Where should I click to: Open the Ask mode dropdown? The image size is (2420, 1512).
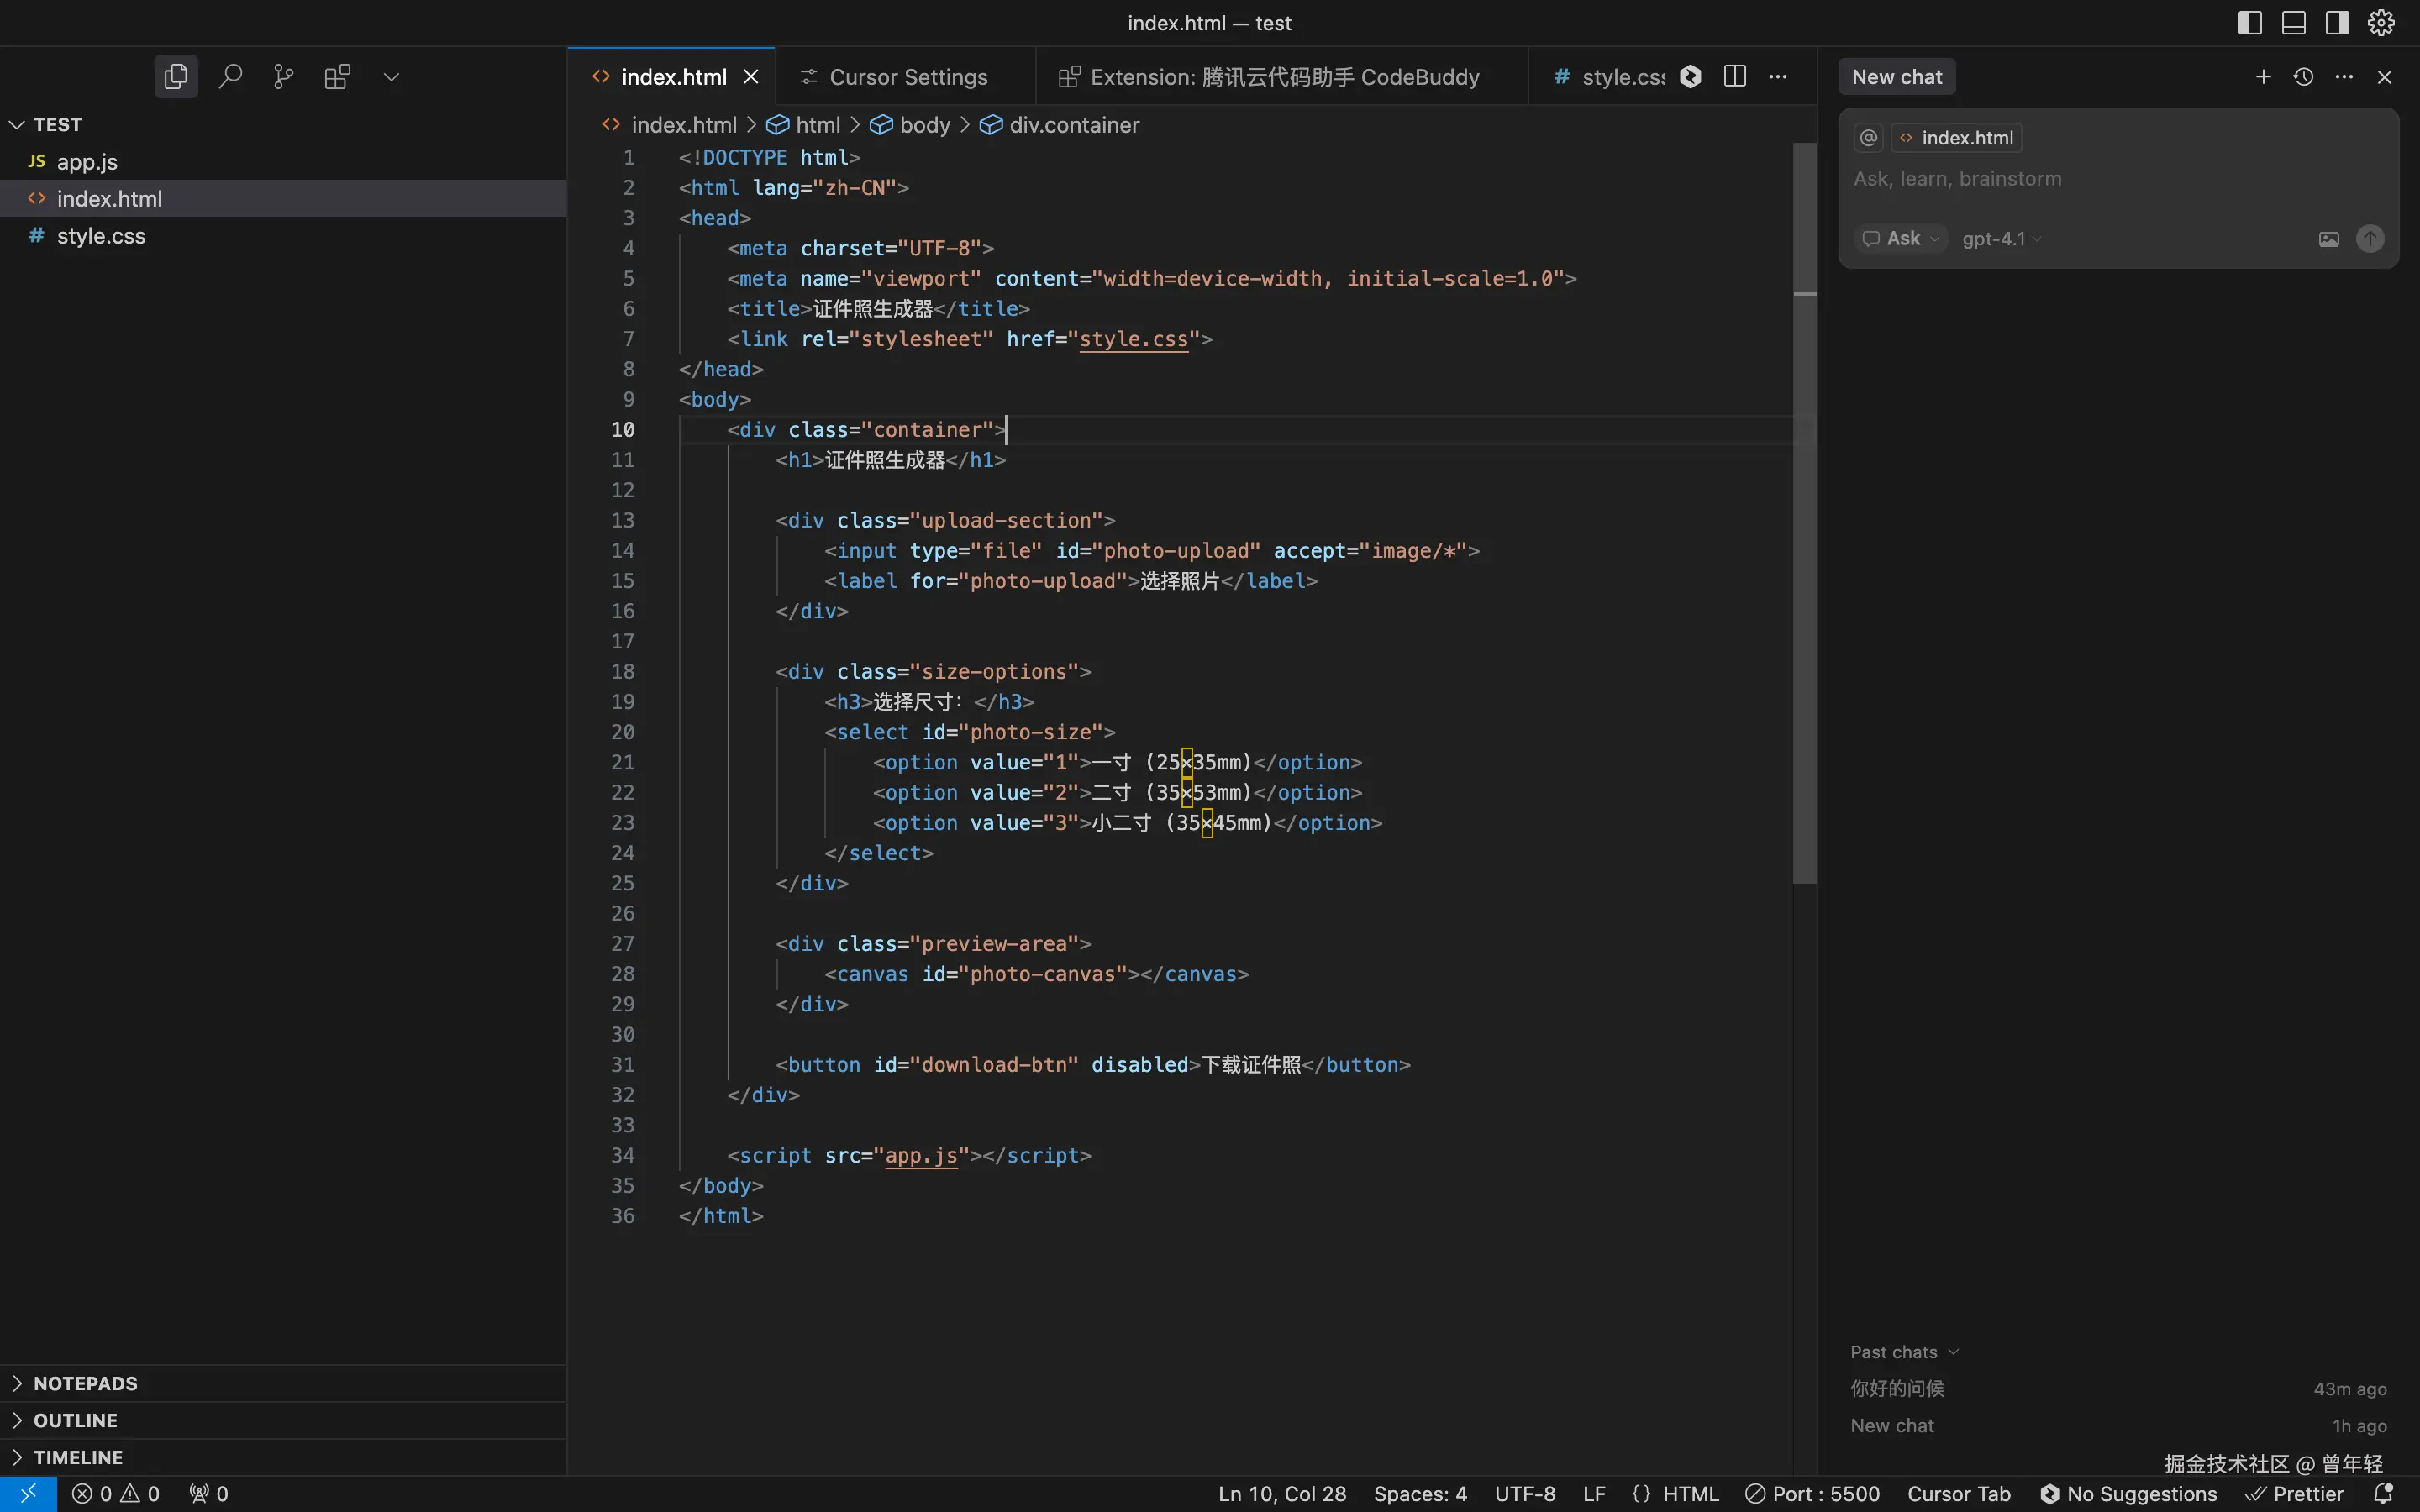pos(1902,239)
